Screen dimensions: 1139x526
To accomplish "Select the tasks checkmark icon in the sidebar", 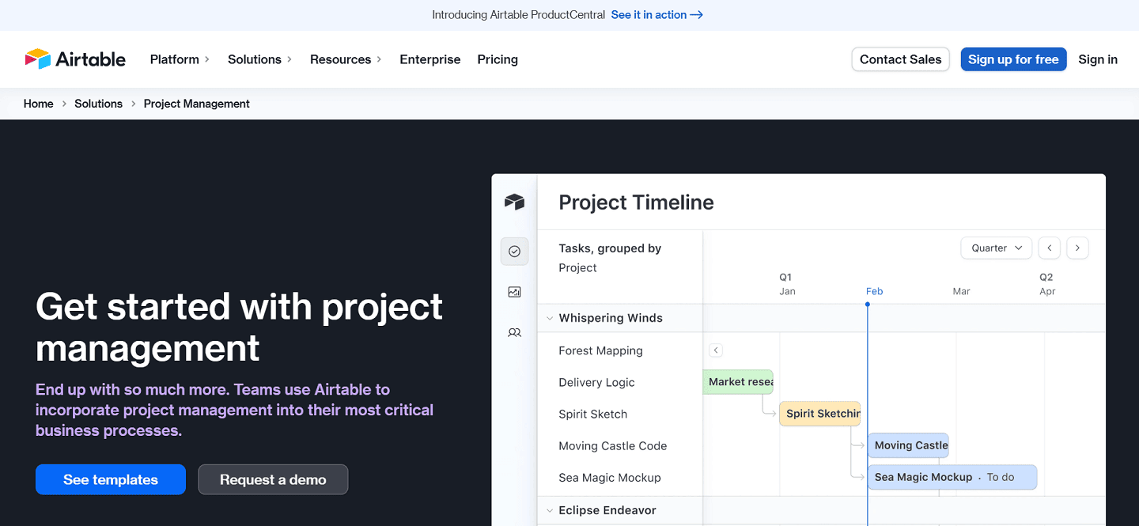I will point(514,251).
